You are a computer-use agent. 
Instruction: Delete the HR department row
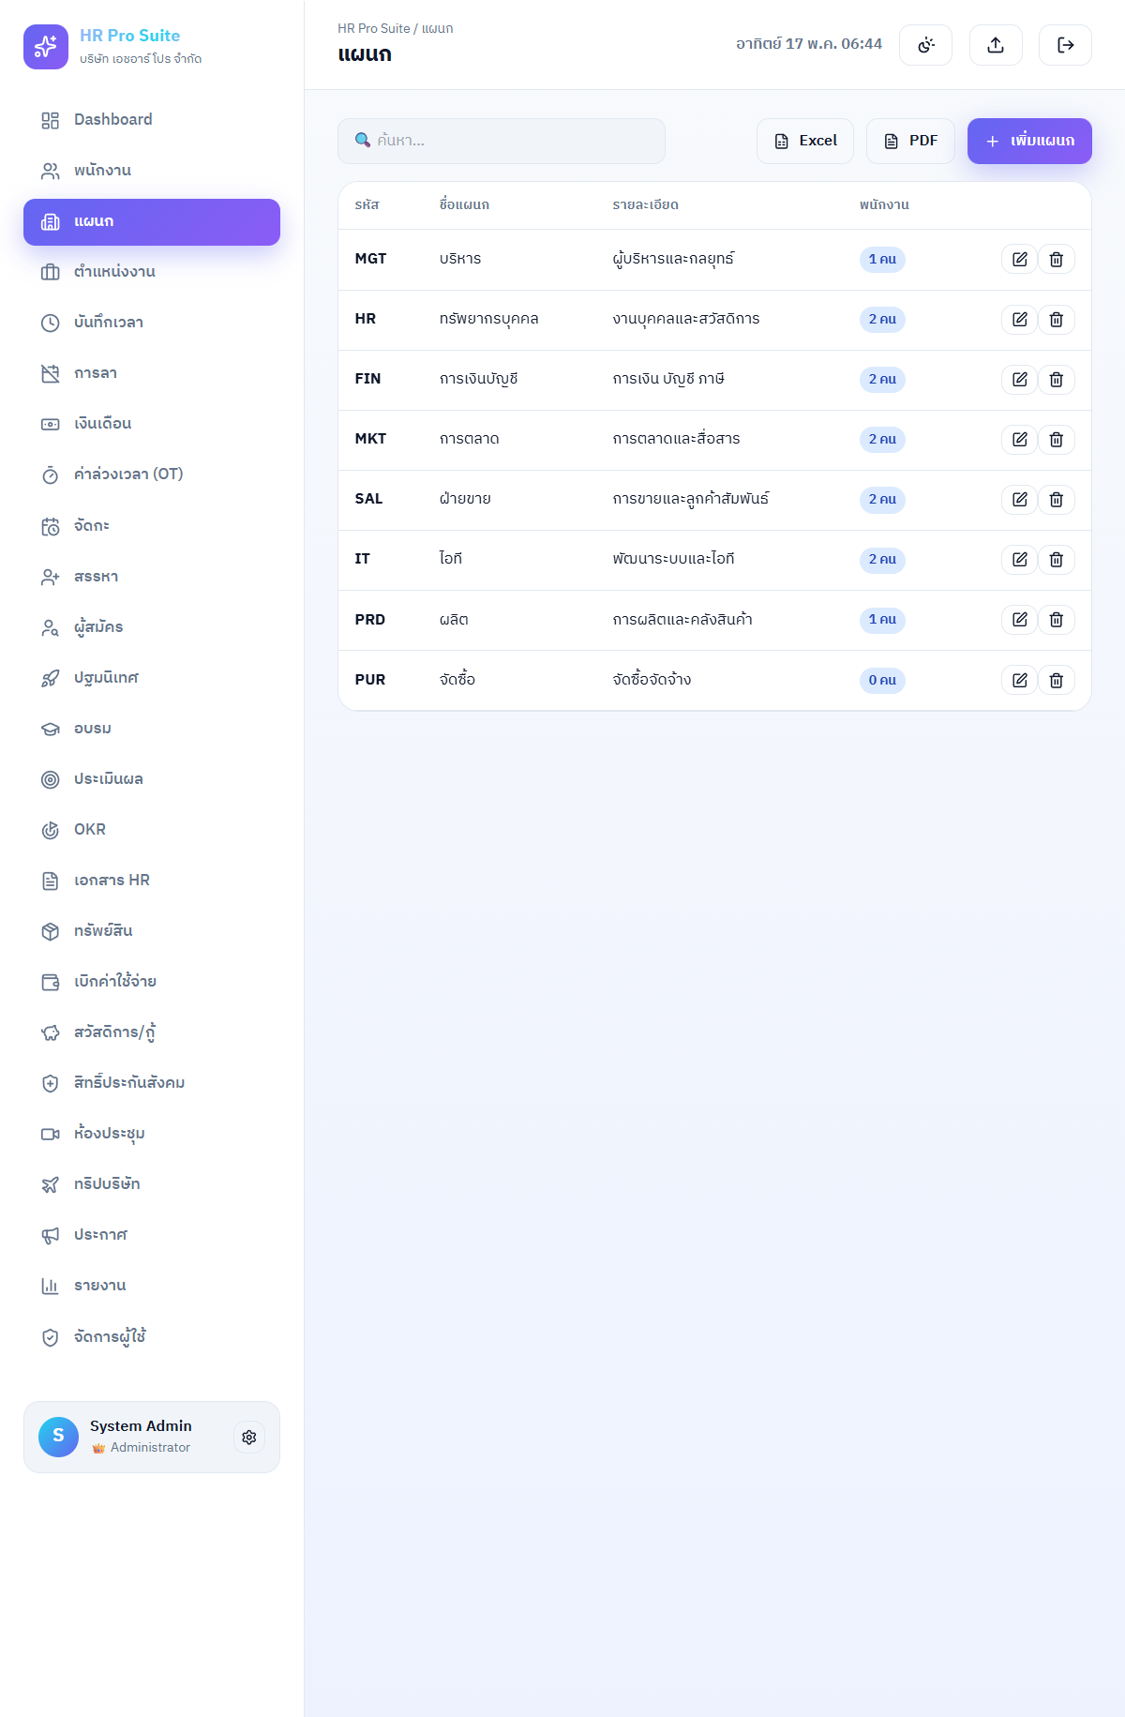(1057, 320)
